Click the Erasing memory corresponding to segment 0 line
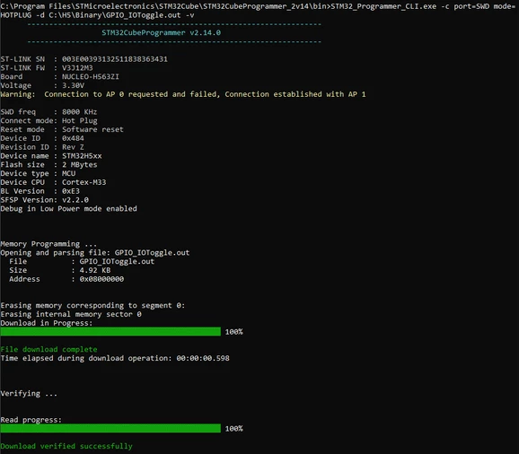The image size is (519, 454). click(x=92, y=306)
